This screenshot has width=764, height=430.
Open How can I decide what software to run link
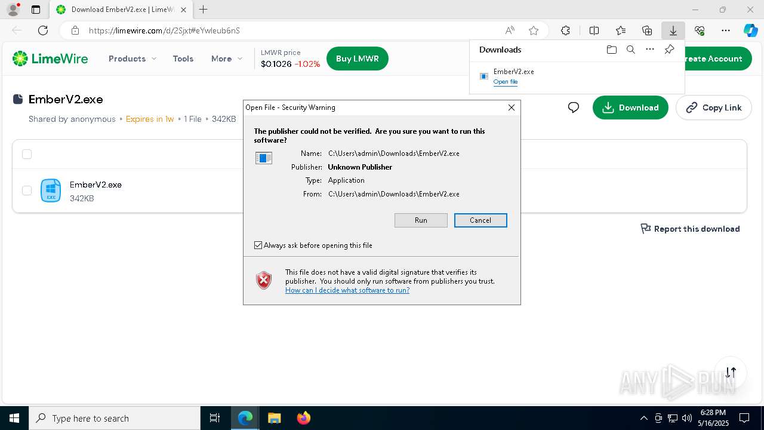click(x=347, y=290)
